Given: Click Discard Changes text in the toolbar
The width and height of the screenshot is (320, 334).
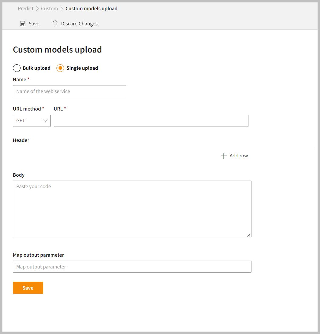Looking at the screenshot, I should (79, 24).
